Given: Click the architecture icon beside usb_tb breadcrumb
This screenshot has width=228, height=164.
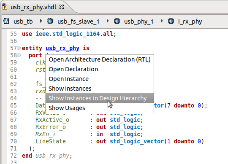Looking at the screenshot, I should pos(6,22).
